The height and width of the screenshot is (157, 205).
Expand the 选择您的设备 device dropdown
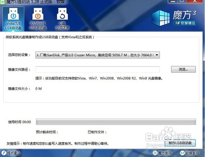98,55
